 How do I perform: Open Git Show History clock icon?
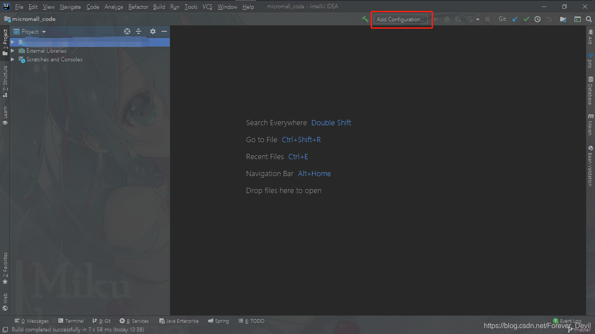538,19
